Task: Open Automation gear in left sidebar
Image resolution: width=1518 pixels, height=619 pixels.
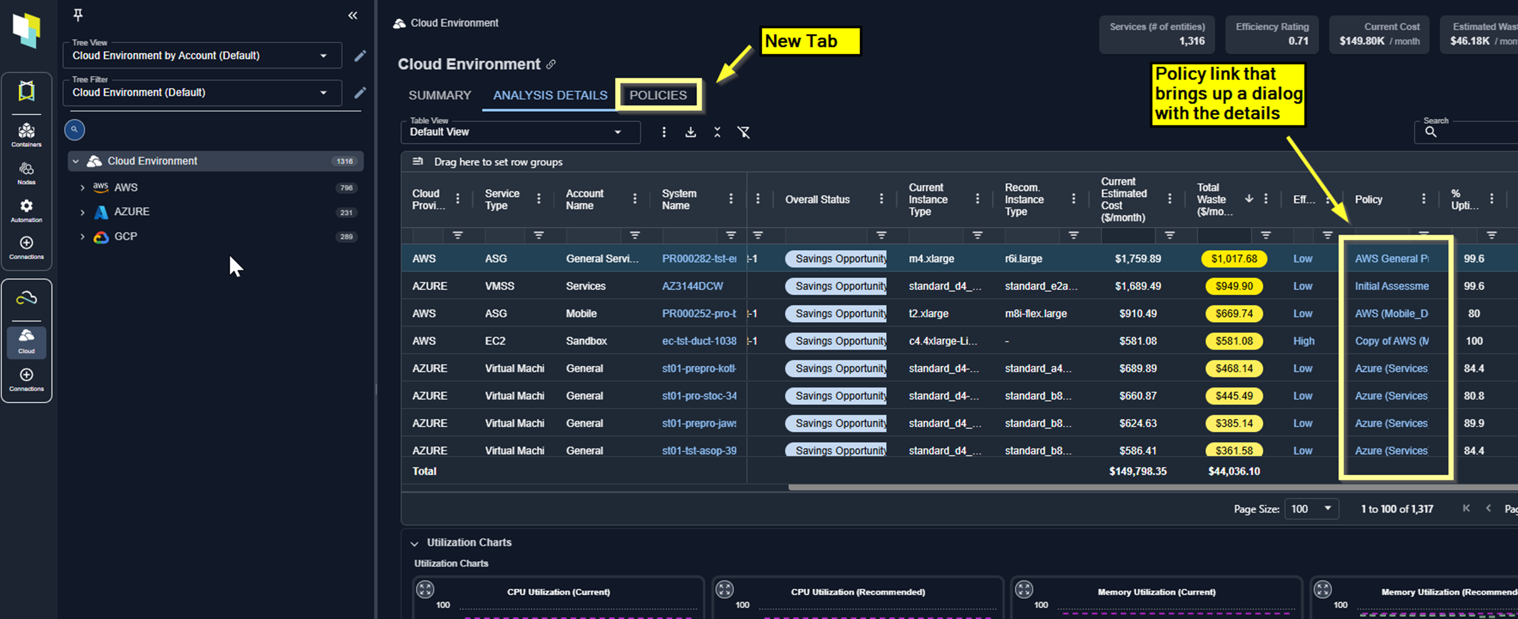Action: coord(26,210)
